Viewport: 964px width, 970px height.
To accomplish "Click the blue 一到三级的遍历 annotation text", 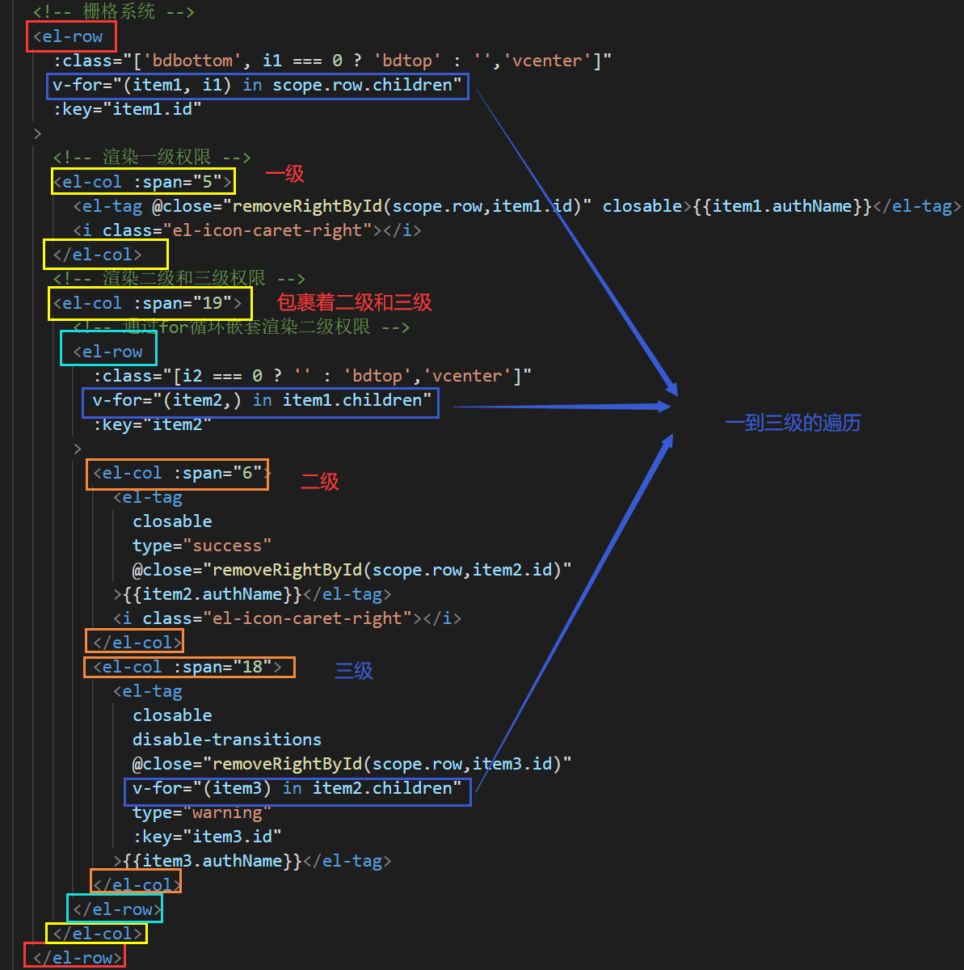I will tap(793, 423).
